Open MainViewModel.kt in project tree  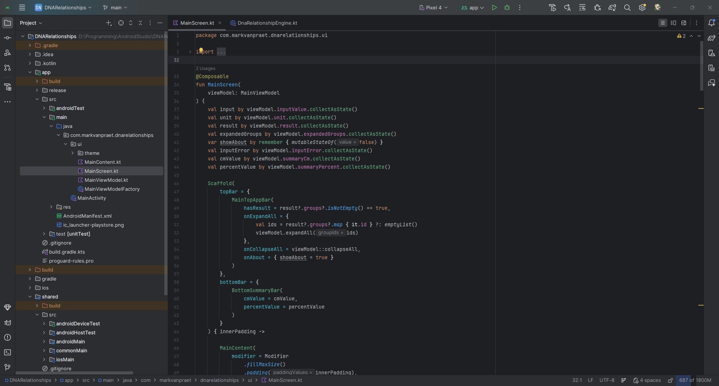click(106, 180)
